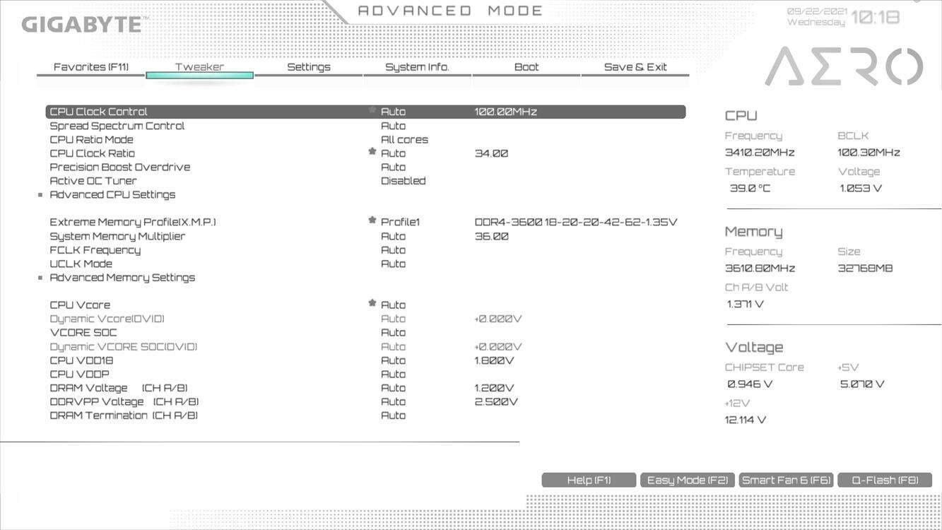Expand the Advanced CPU Settings submenu
Screen dimensions: 942x530
112,195
